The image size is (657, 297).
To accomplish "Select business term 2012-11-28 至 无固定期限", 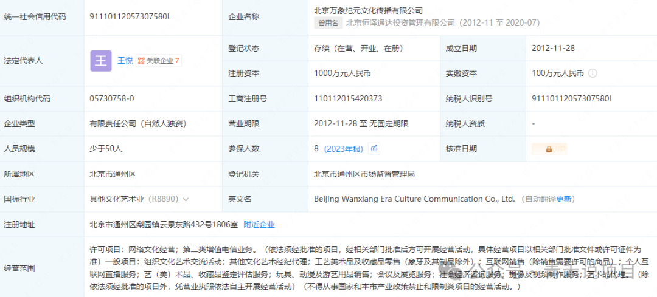I will click(361, 124).
